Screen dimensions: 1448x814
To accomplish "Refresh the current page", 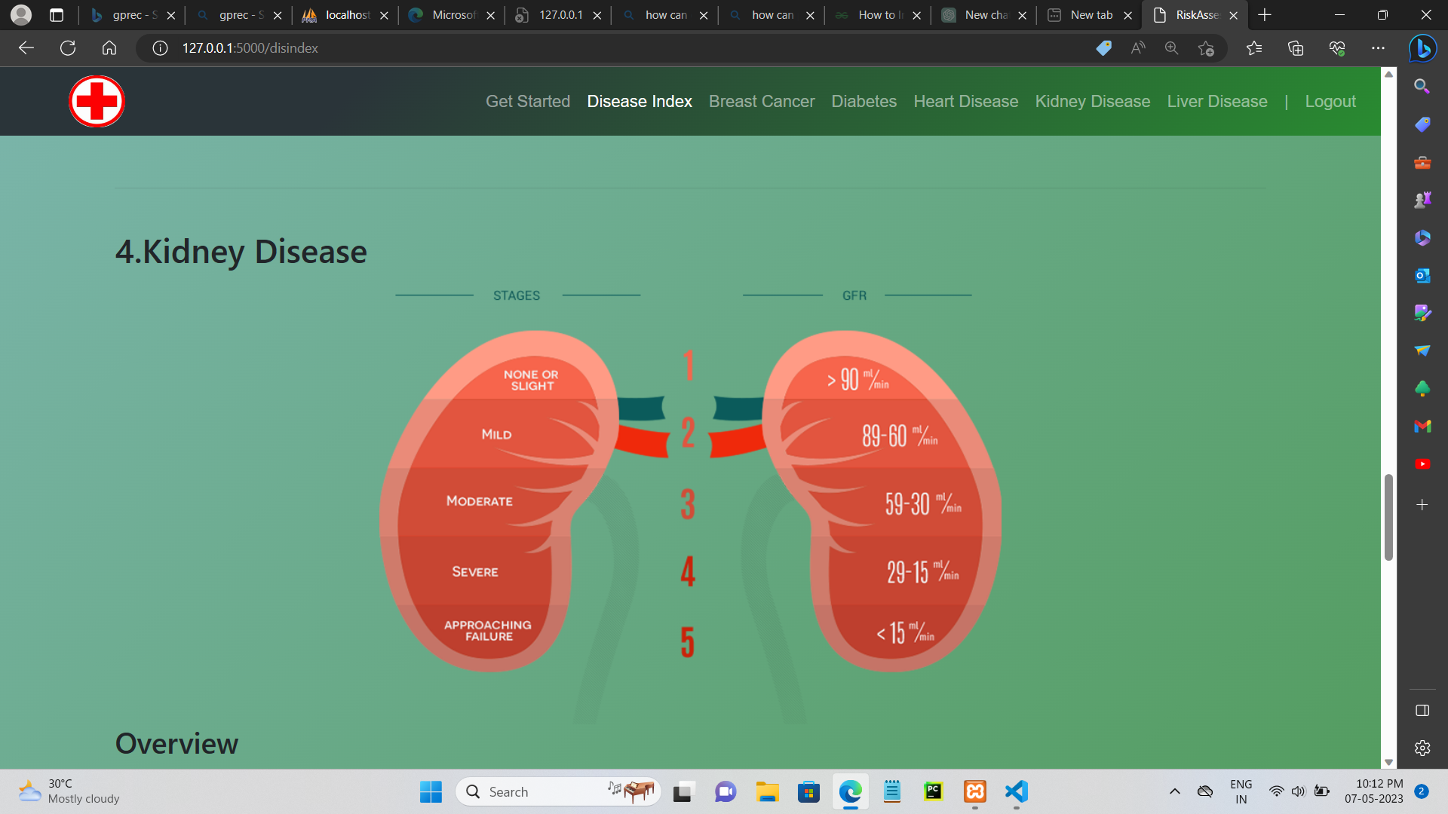I will point(68,48).
